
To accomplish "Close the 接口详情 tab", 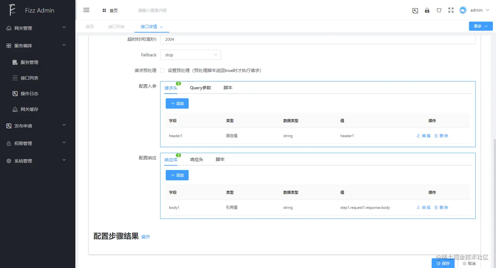I will [161, 27].
